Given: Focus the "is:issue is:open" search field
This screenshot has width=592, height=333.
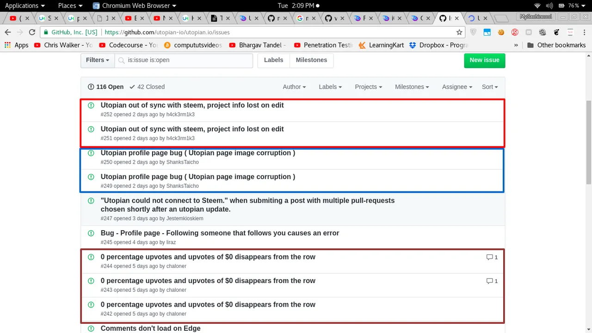Looking at the screenshot, I should 184,60.
